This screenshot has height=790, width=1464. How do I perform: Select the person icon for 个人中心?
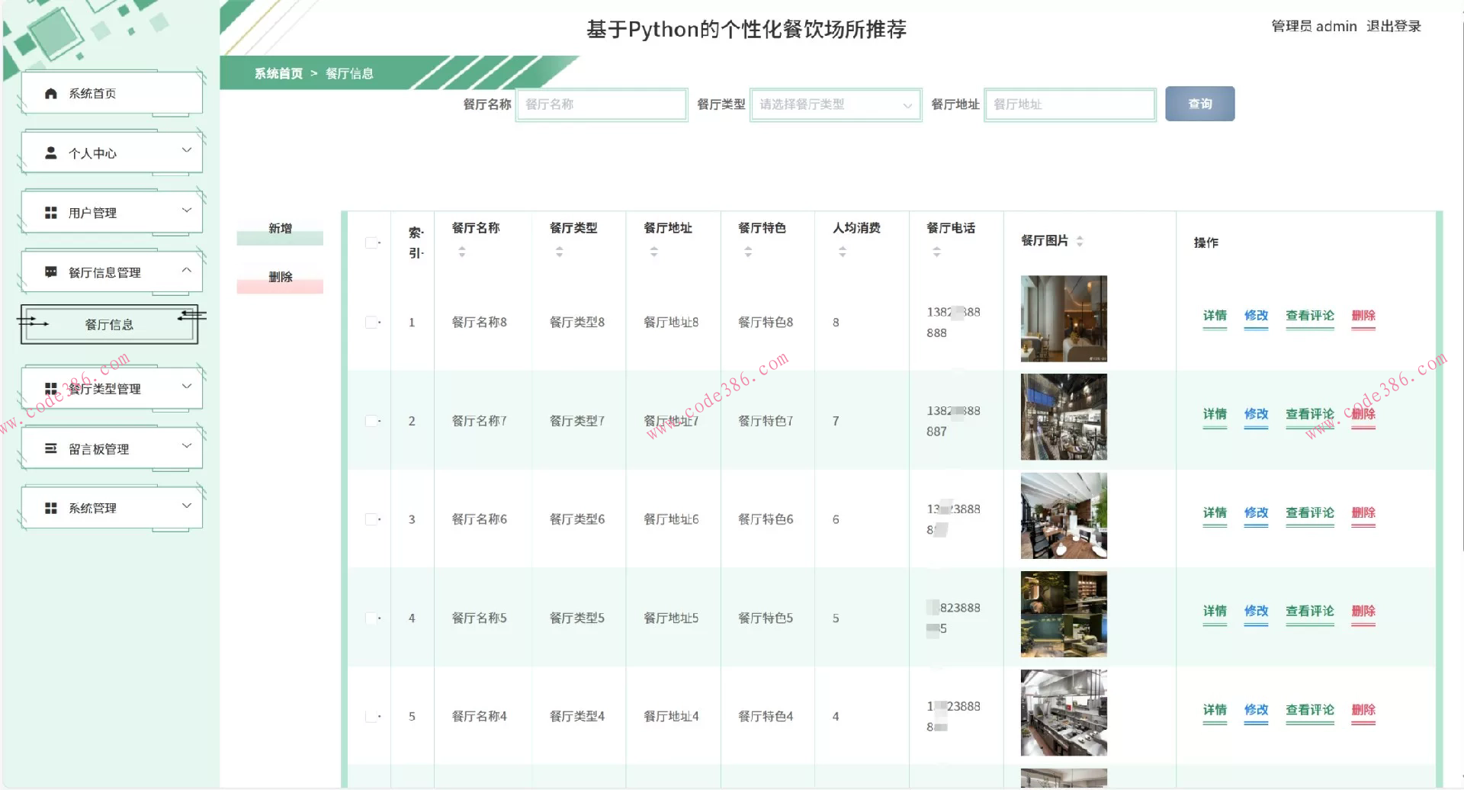[x=50, y=153]
